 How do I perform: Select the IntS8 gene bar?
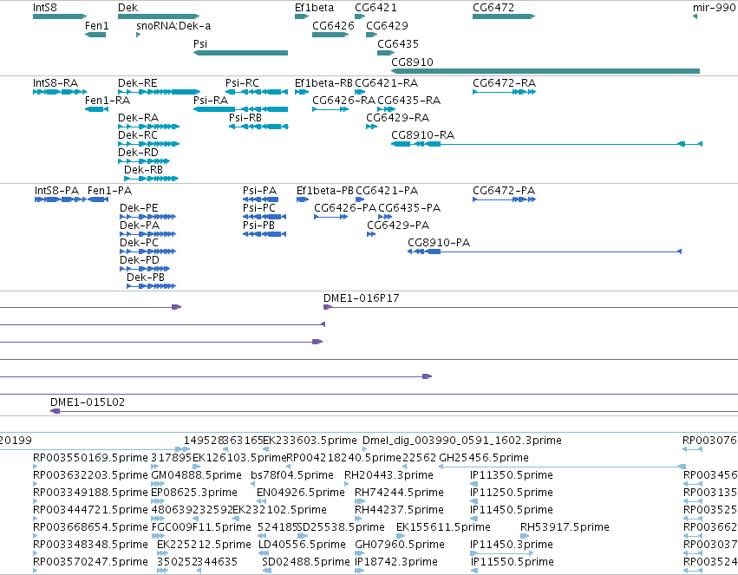tap(60, 16)
